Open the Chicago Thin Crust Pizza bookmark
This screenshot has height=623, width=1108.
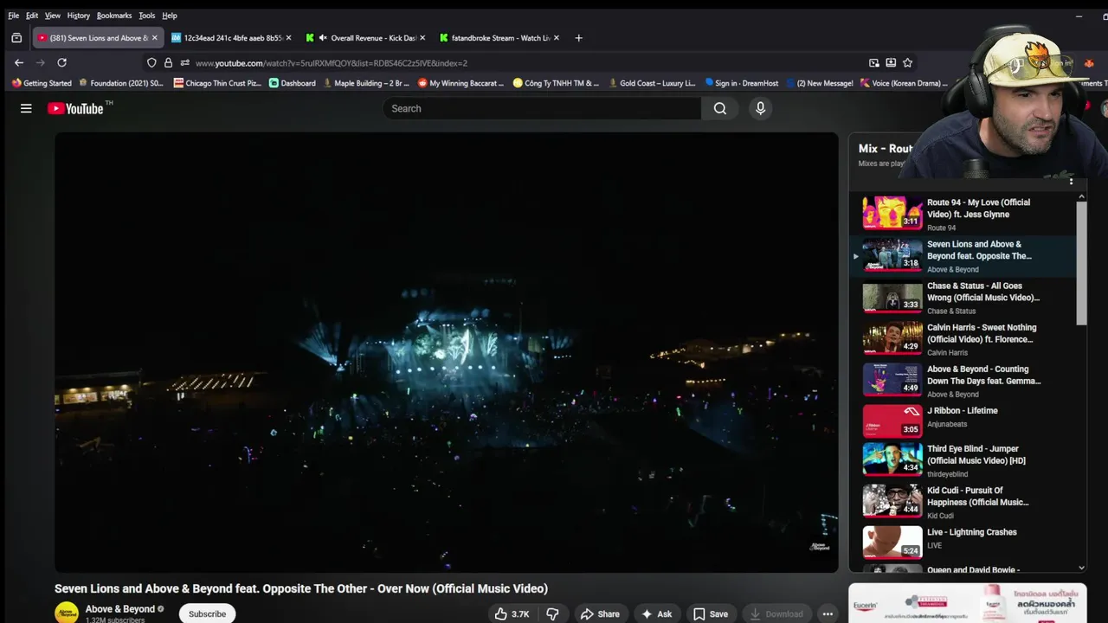[216, 83]
